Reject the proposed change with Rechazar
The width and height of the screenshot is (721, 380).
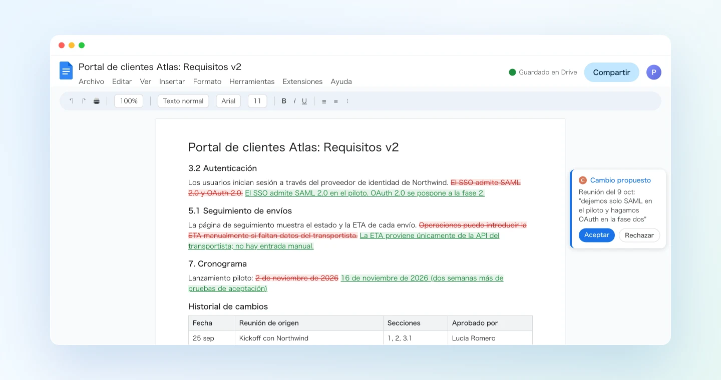(x=639, y=235)
